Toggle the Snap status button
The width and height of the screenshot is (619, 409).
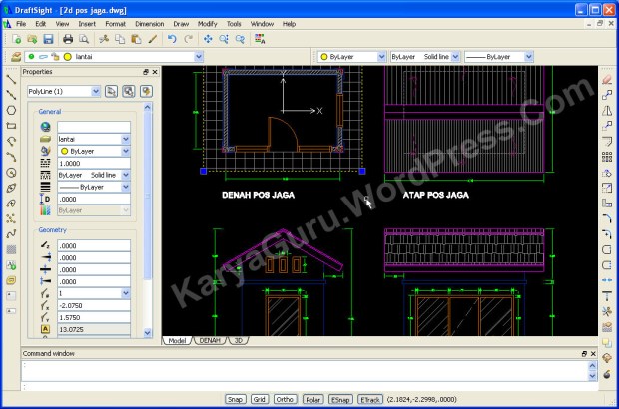236,398
